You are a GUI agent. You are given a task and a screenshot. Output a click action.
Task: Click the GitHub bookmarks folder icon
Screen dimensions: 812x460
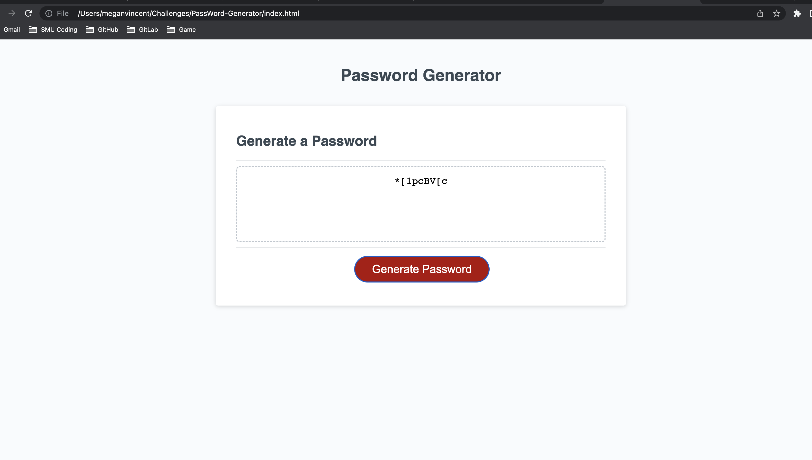(89, 29)
